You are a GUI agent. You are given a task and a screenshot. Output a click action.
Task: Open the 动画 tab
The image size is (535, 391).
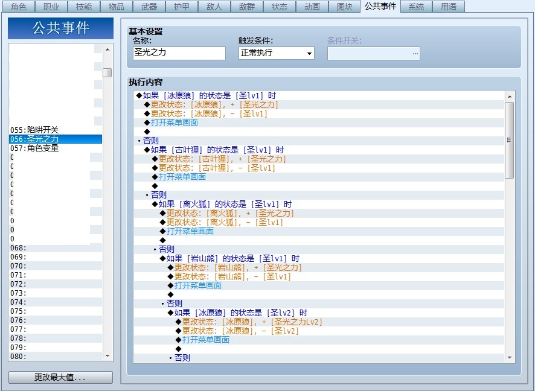[x=312, y=7]
